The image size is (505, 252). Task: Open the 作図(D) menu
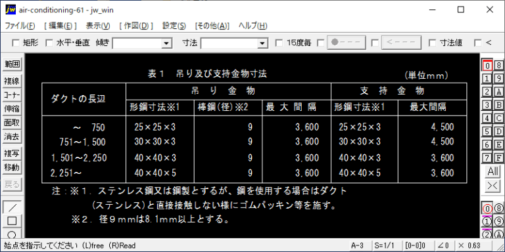pos(136,26)
